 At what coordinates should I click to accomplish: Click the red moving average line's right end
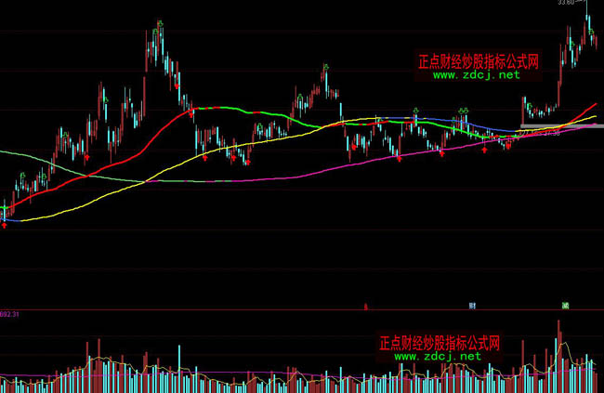pyautogui.click(x=593, y=103)
